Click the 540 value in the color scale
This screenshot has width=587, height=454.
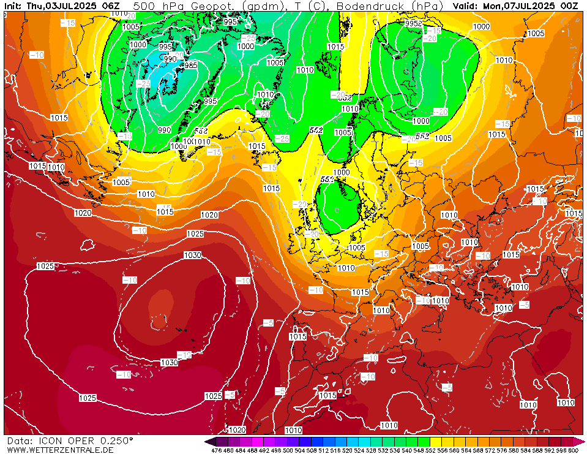pos(406,450)
